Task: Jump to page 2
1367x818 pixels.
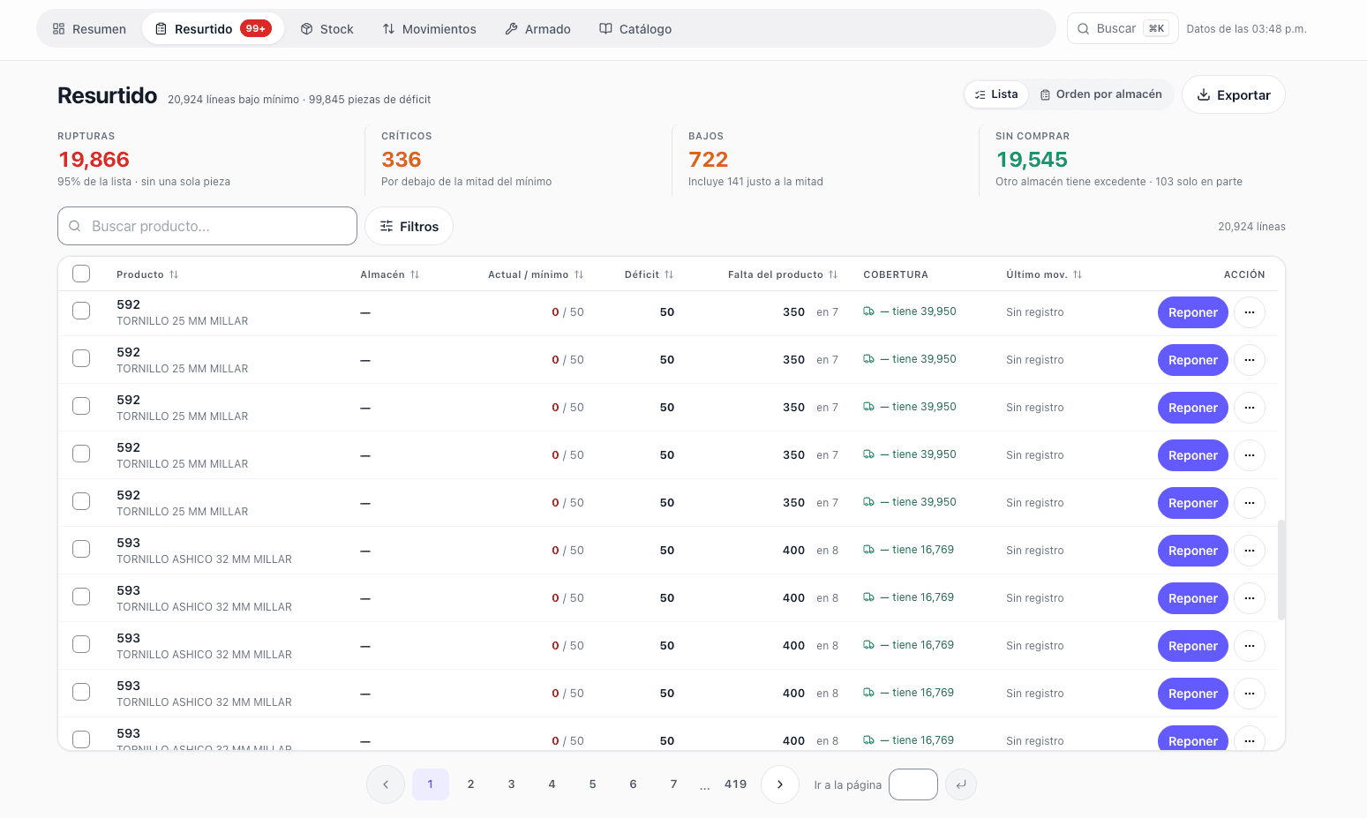Action: point(471,784)
